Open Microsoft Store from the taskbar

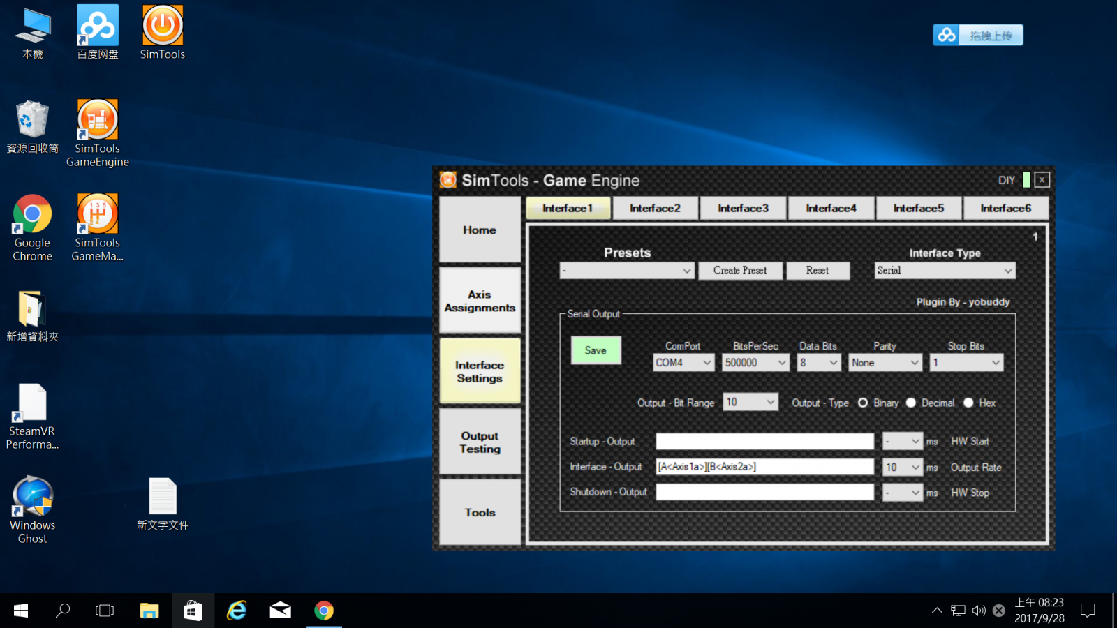(193, 611)
